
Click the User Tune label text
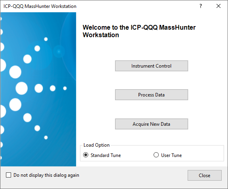click(x=171, y=155)
